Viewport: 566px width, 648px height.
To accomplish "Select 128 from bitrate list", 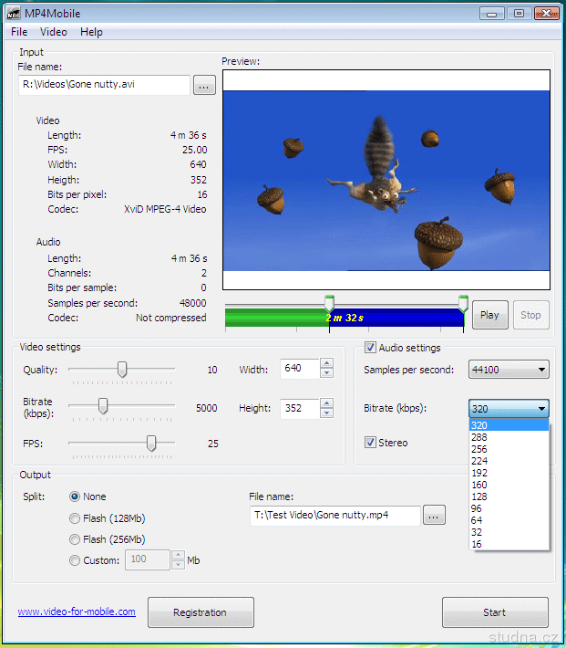I will pyautogui.click(x=478, y=496).
